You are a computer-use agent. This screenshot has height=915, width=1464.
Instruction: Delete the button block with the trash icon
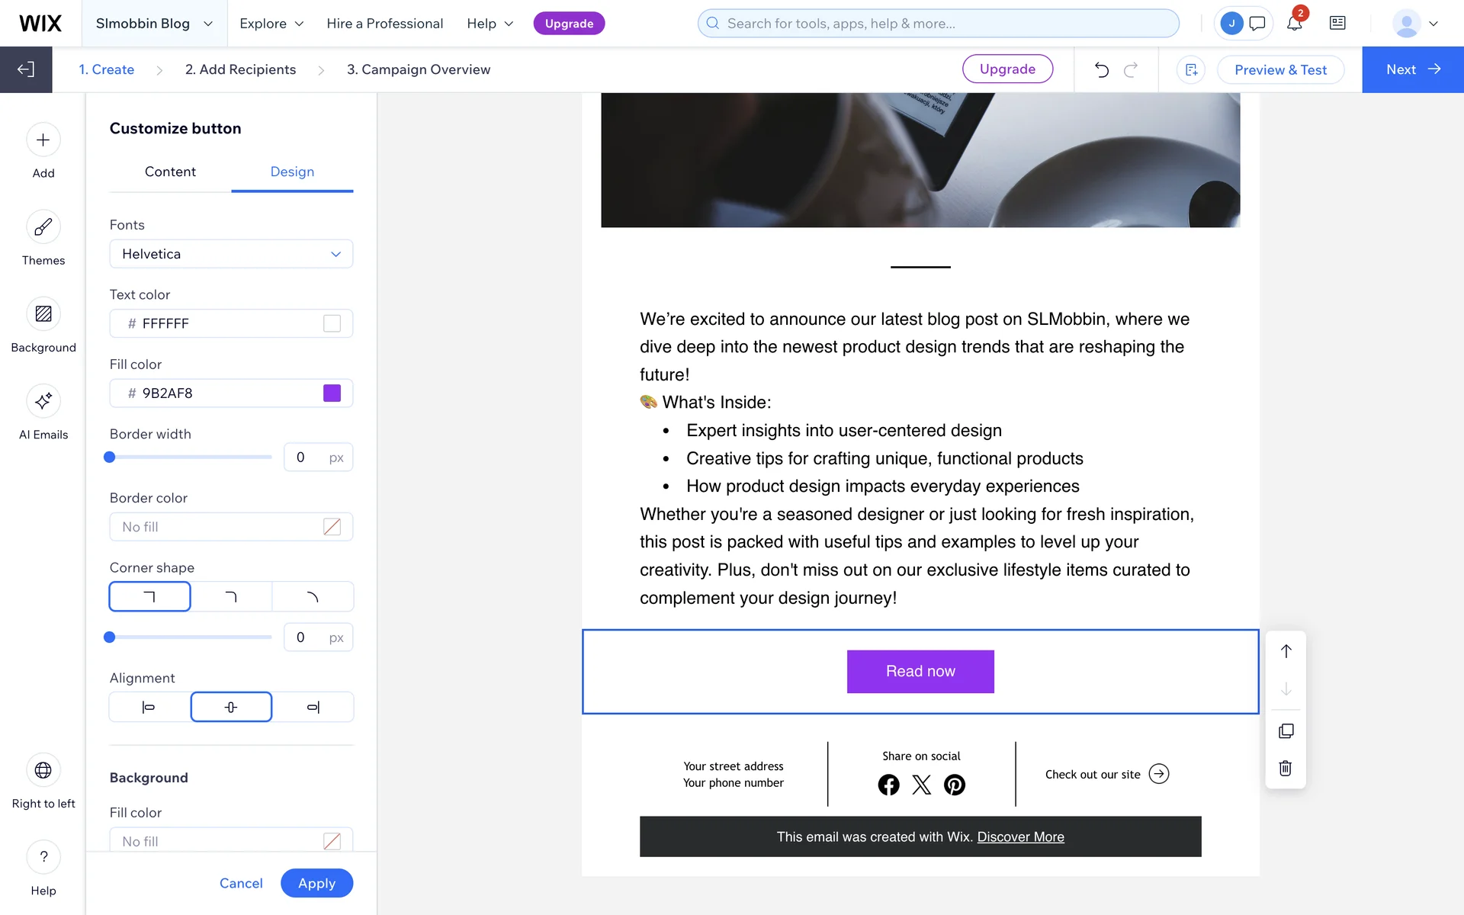pos(1286,768)
